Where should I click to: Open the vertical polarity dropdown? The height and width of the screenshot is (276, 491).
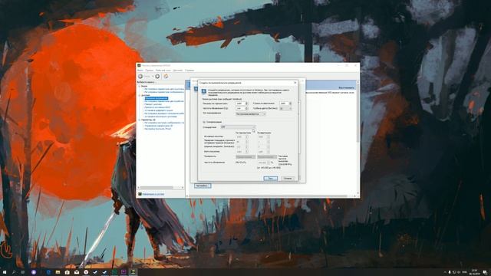click(x=267, y=156)
